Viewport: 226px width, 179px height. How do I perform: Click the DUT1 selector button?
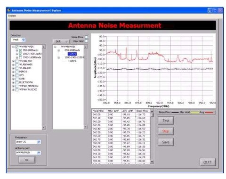tap(61, 41)
